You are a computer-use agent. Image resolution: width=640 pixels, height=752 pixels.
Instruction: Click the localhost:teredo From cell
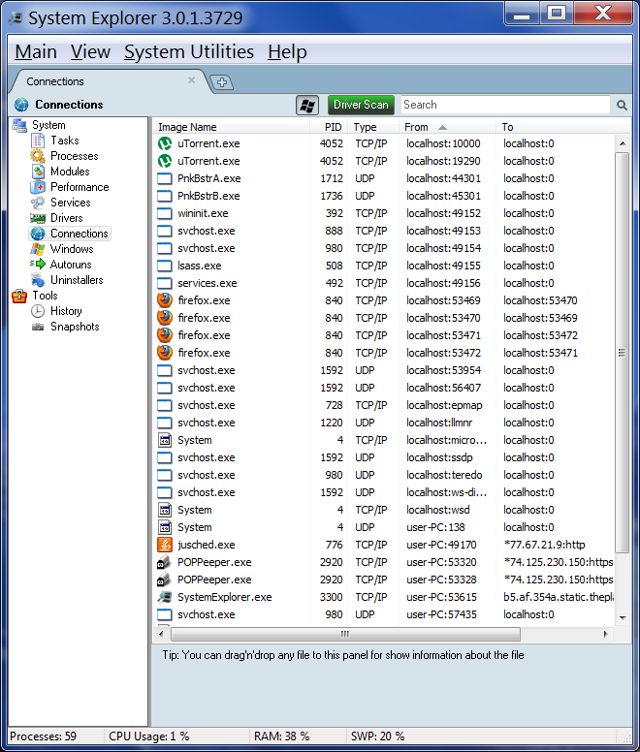click(444, 475)
